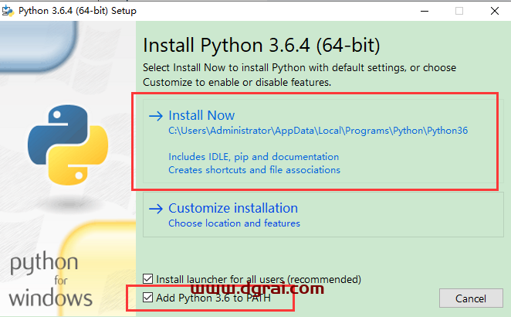Select the Install Now heading link

[201, 116]
